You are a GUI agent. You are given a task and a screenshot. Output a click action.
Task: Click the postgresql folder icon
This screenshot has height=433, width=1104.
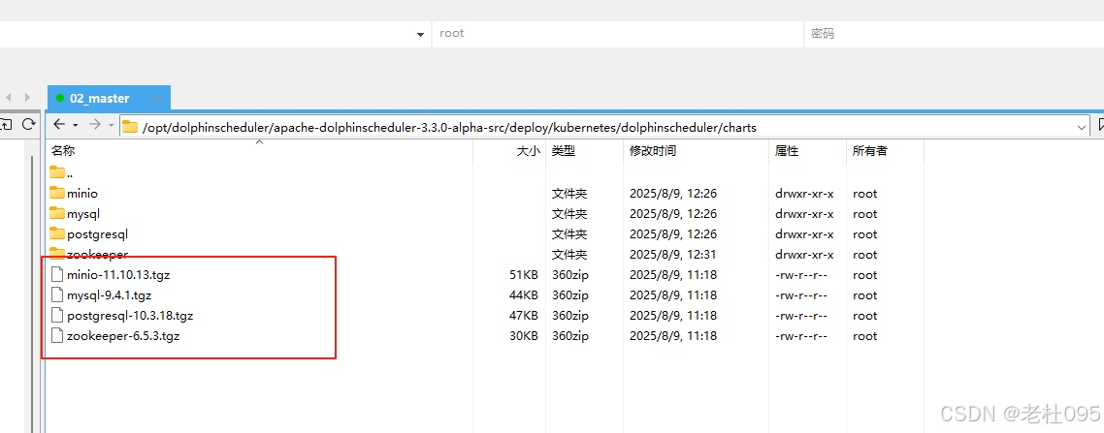57,233
